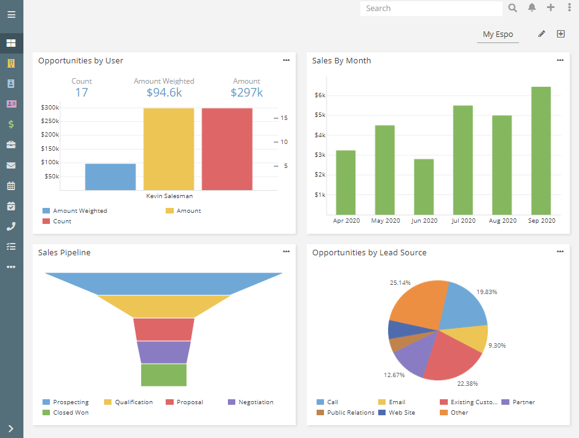Open notifications bell icon

coord(532,8)
